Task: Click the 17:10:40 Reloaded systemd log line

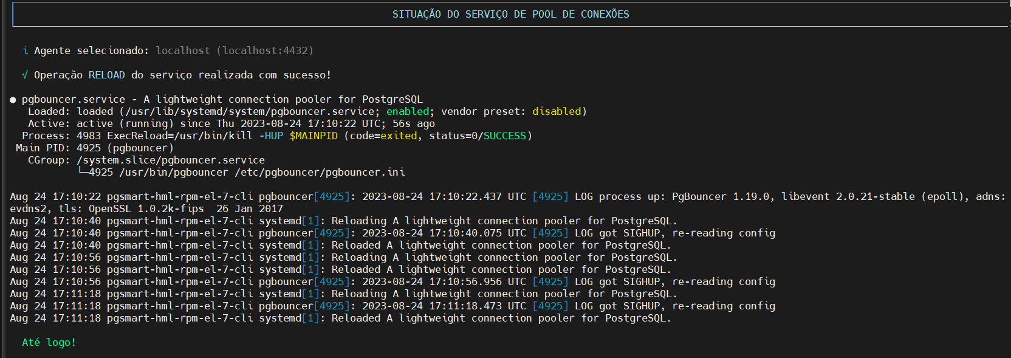Action: 341,245
